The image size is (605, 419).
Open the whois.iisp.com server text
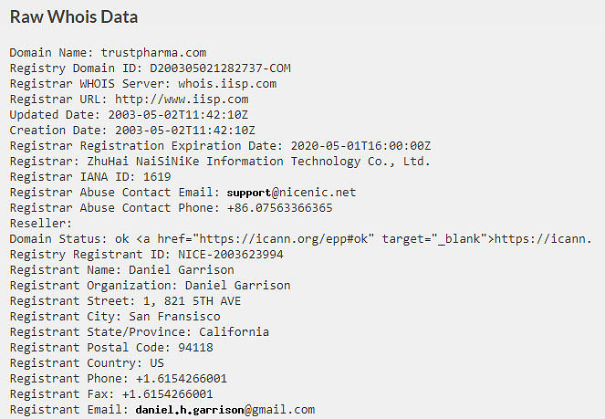[x=227, y=84]
